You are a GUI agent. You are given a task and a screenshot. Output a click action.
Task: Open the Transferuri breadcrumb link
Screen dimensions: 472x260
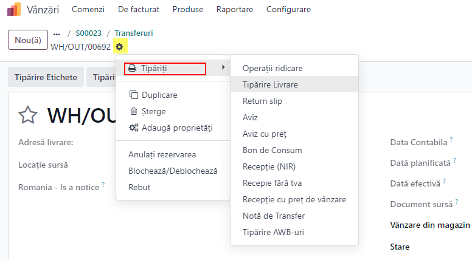pyautogui.click(x=134, y=33)
